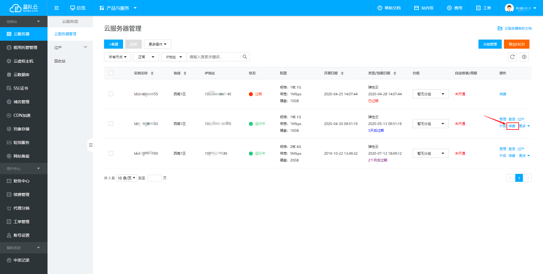Click the user avatar in top right
543x274 pixels.
click(x=509, y=8)
